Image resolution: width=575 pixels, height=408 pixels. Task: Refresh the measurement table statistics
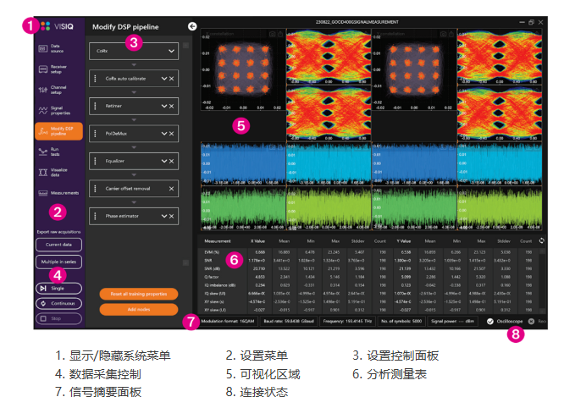click(x=541, y=241)
